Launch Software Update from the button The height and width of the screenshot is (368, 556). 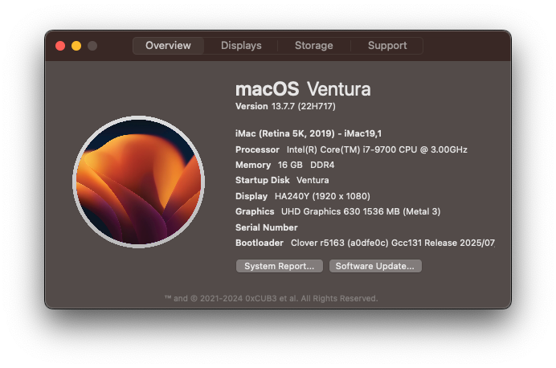coord(375,266)
